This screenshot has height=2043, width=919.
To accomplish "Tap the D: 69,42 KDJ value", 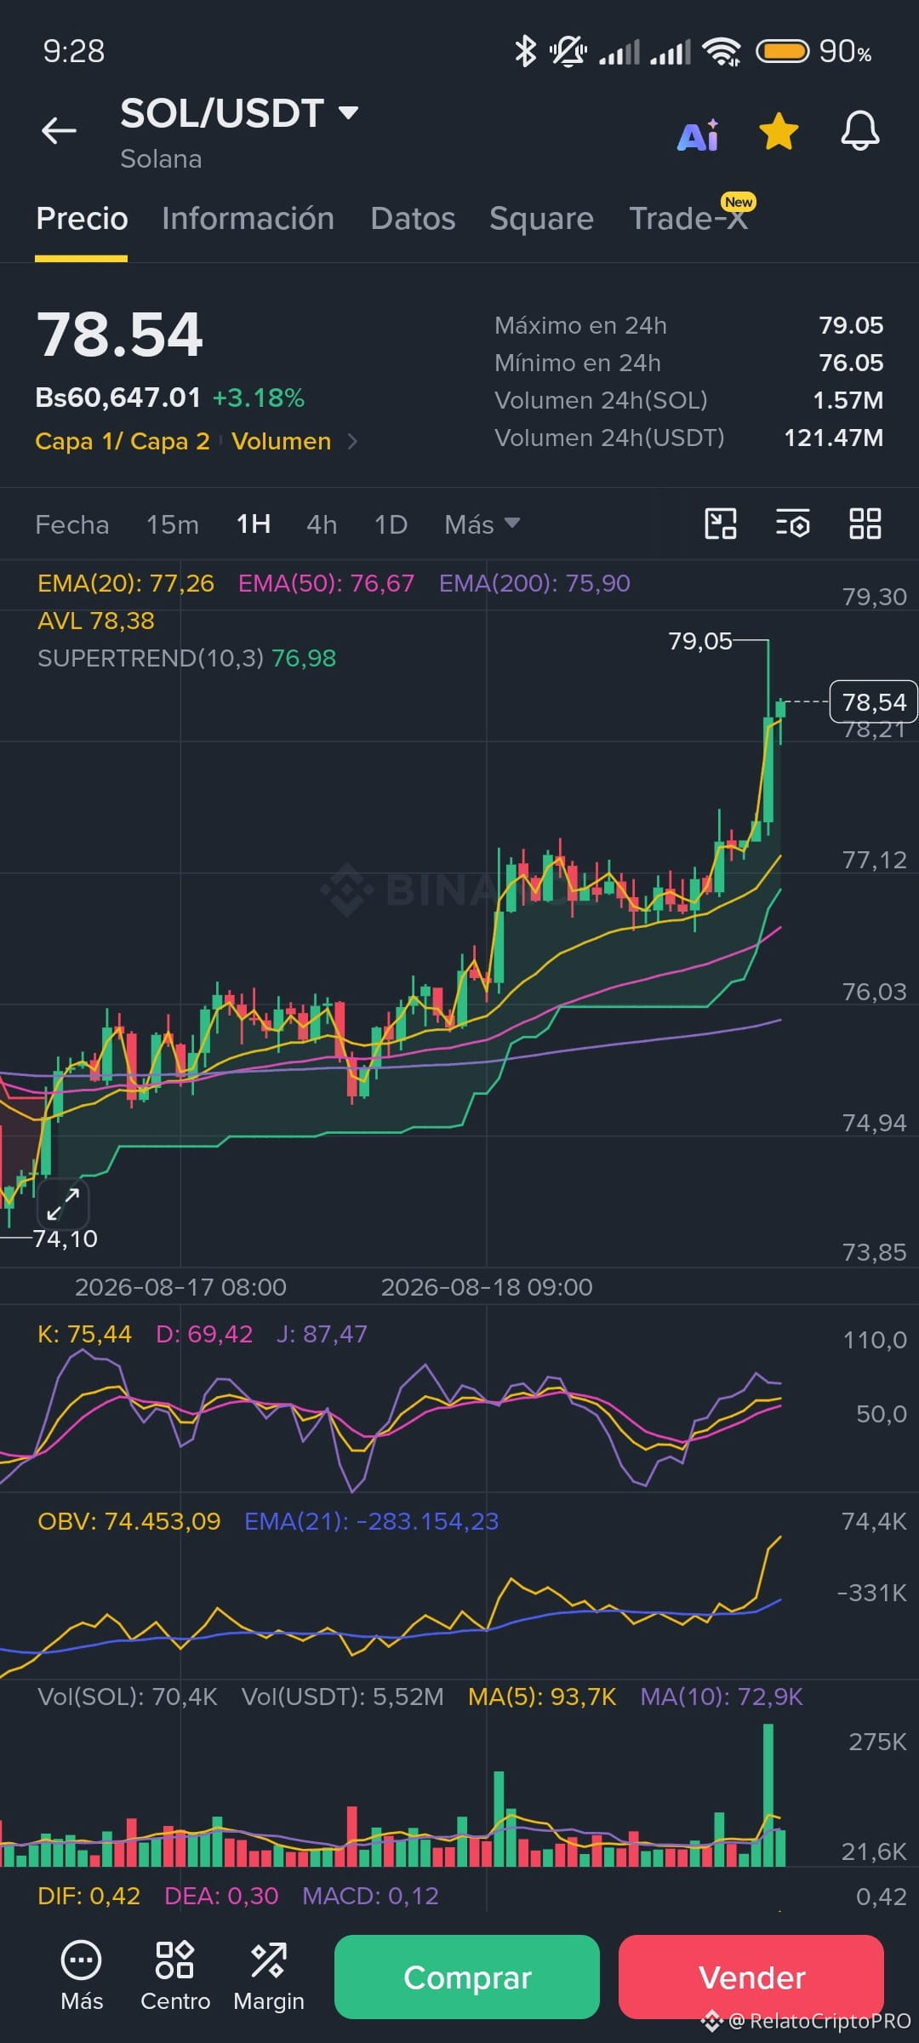I will coord(204,1334).
